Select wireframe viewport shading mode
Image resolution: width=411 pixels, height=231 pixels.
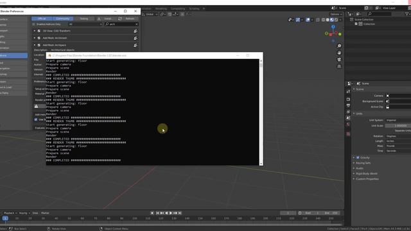(324, 20)
